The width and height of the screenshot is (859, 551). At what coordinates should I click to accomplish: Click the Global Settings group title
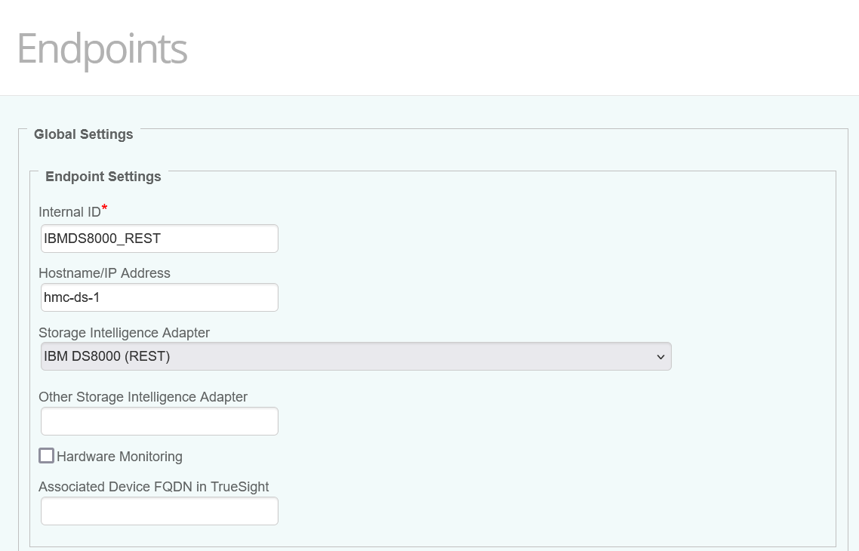[x=83, y=134]
